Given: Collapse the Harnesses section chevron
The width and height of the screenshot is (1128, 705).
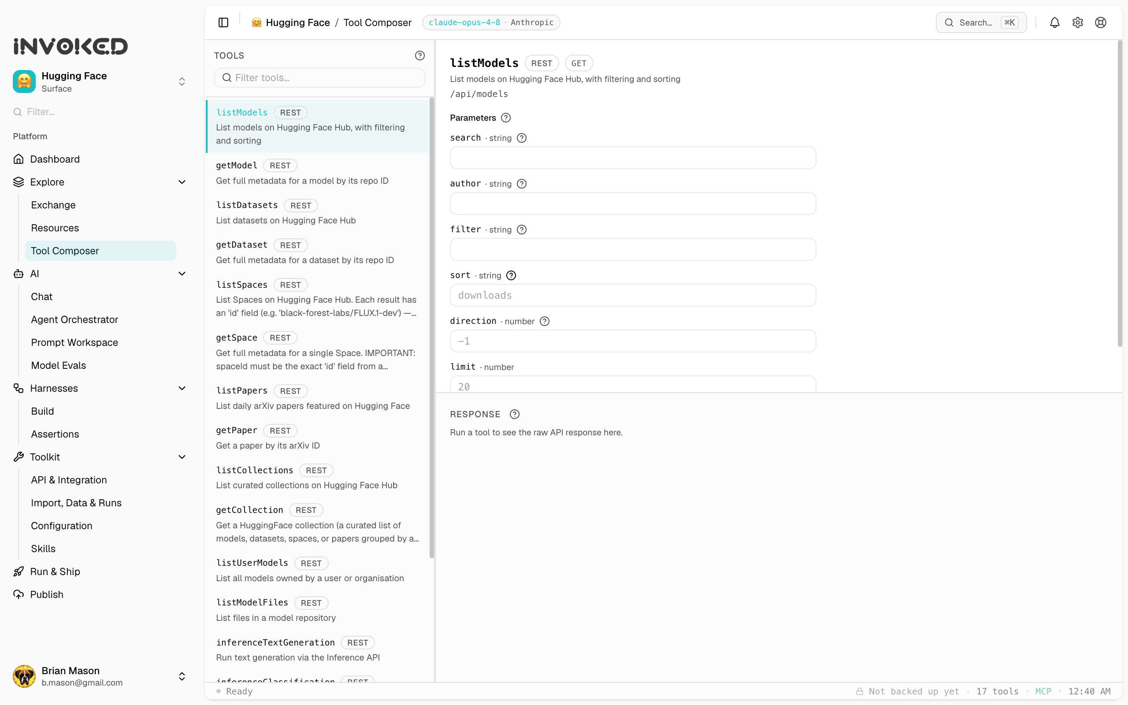Looking at the screenshot, I should coord(182,388).
